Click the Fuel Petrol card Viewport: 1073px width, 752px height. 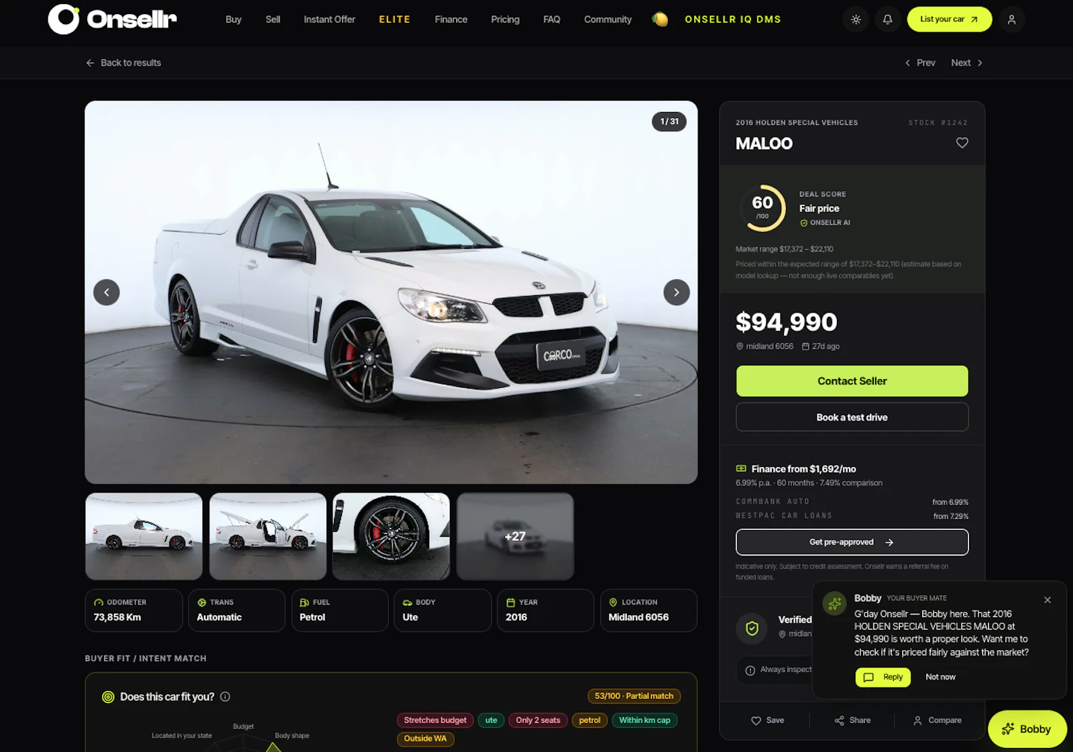click(340, 610)
